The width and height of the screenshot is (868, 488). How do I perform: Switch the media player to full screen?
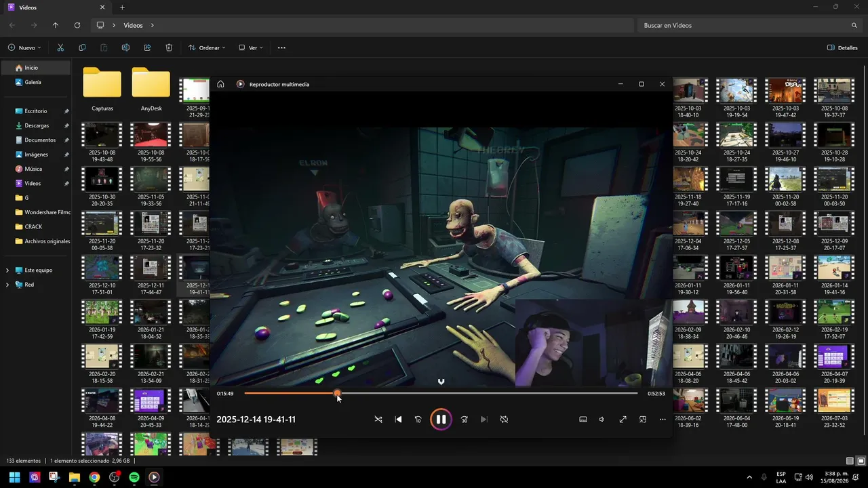tap(623, 420)
